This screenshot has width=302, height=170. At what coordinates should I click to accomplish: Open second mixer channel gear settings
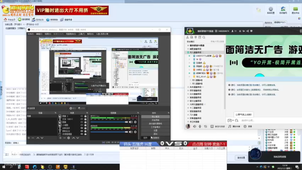pos(135,132)
